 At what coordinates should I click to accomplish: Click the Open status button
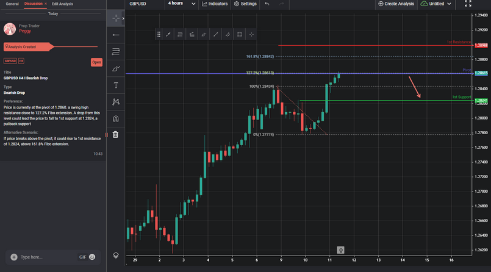96,62
